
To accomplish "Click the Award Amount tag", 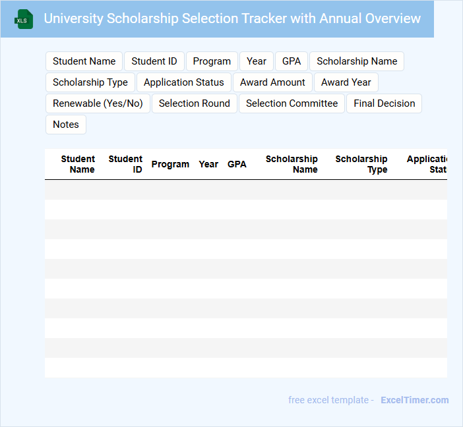I will tap(272, 82).
